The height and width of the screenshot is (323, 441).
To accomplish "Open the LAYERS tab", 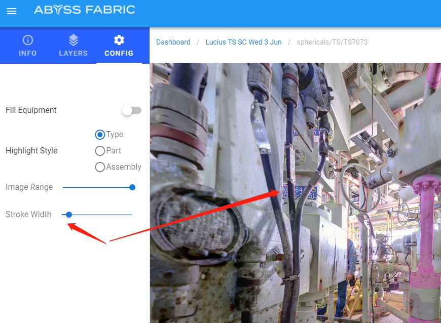I will pos(73,46).
